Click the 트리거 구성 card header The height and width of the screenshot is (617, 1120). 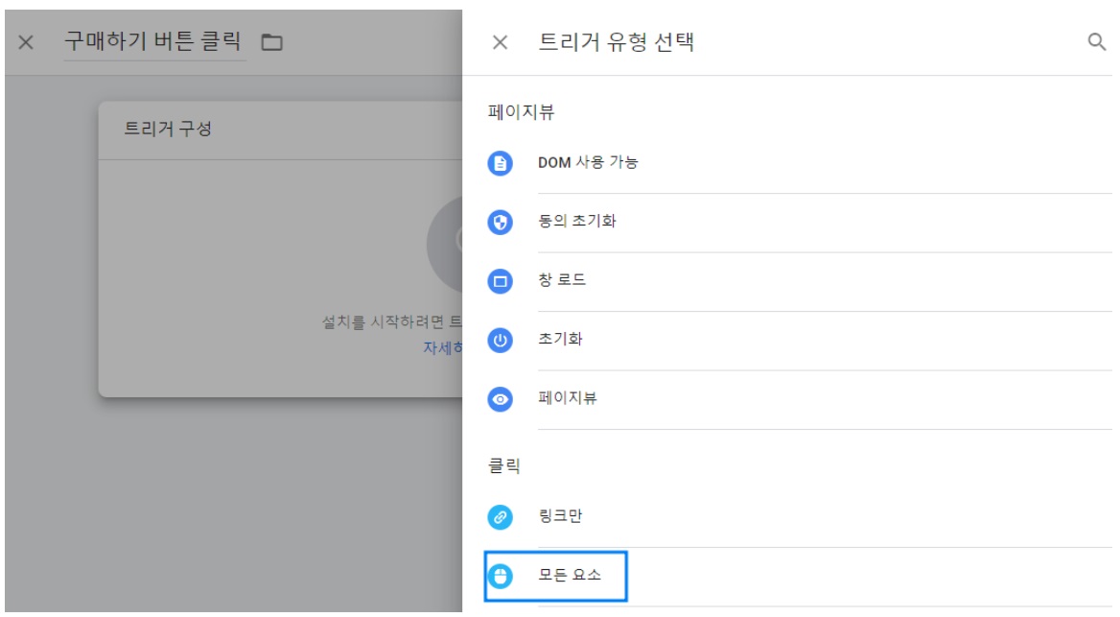[x=280, y=130]
